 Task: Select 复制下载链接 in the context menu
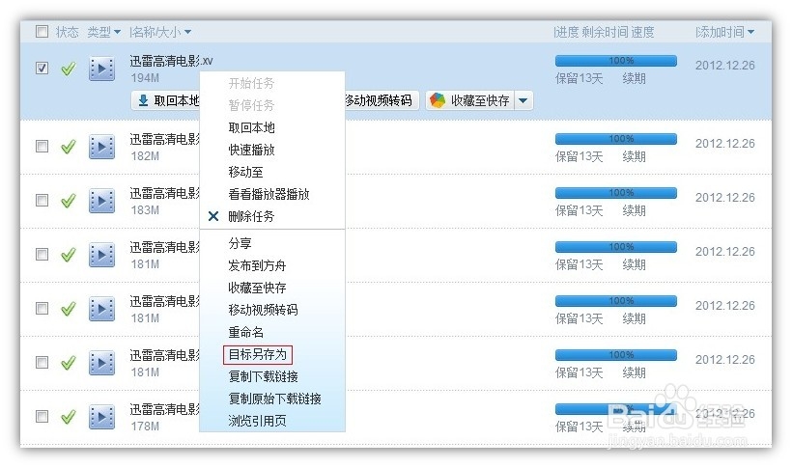pyautogui.click(x=263, y=376)
